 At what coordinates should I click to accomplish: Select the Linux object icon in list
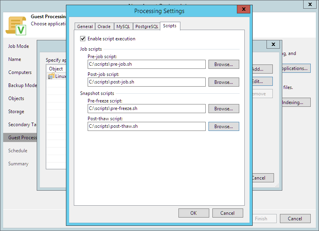[x=51, y=76]
